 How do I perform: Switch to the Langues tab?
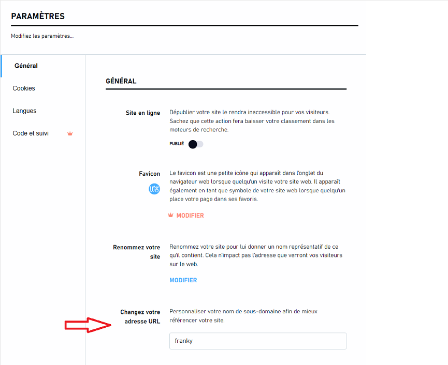[24, 111]
